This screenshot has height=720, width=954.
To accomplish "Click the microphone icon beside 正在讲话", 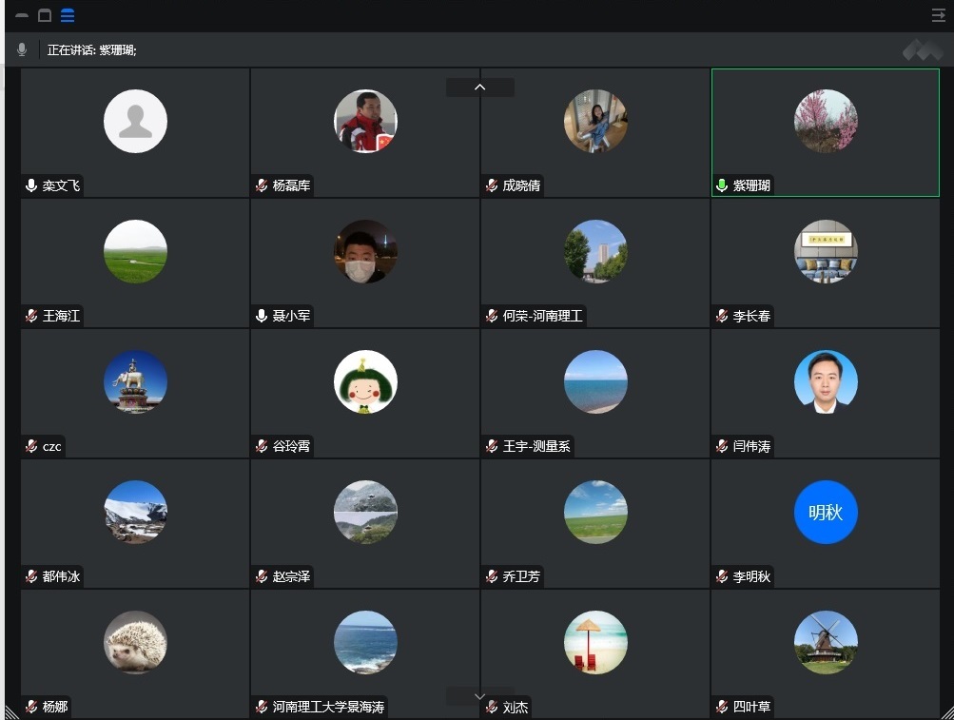I will [22, 49].
